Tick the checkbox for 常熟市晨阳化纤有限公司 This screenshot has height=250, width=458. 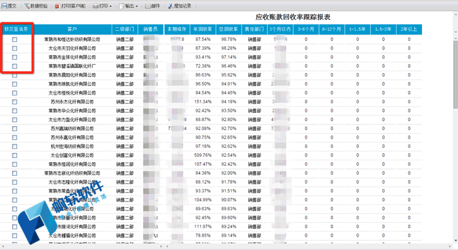point(15,75)
